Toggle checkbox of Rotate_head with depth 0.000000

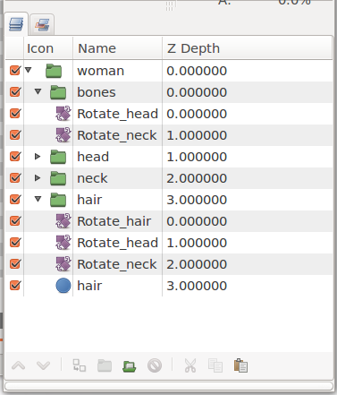(x=15, y=114)
